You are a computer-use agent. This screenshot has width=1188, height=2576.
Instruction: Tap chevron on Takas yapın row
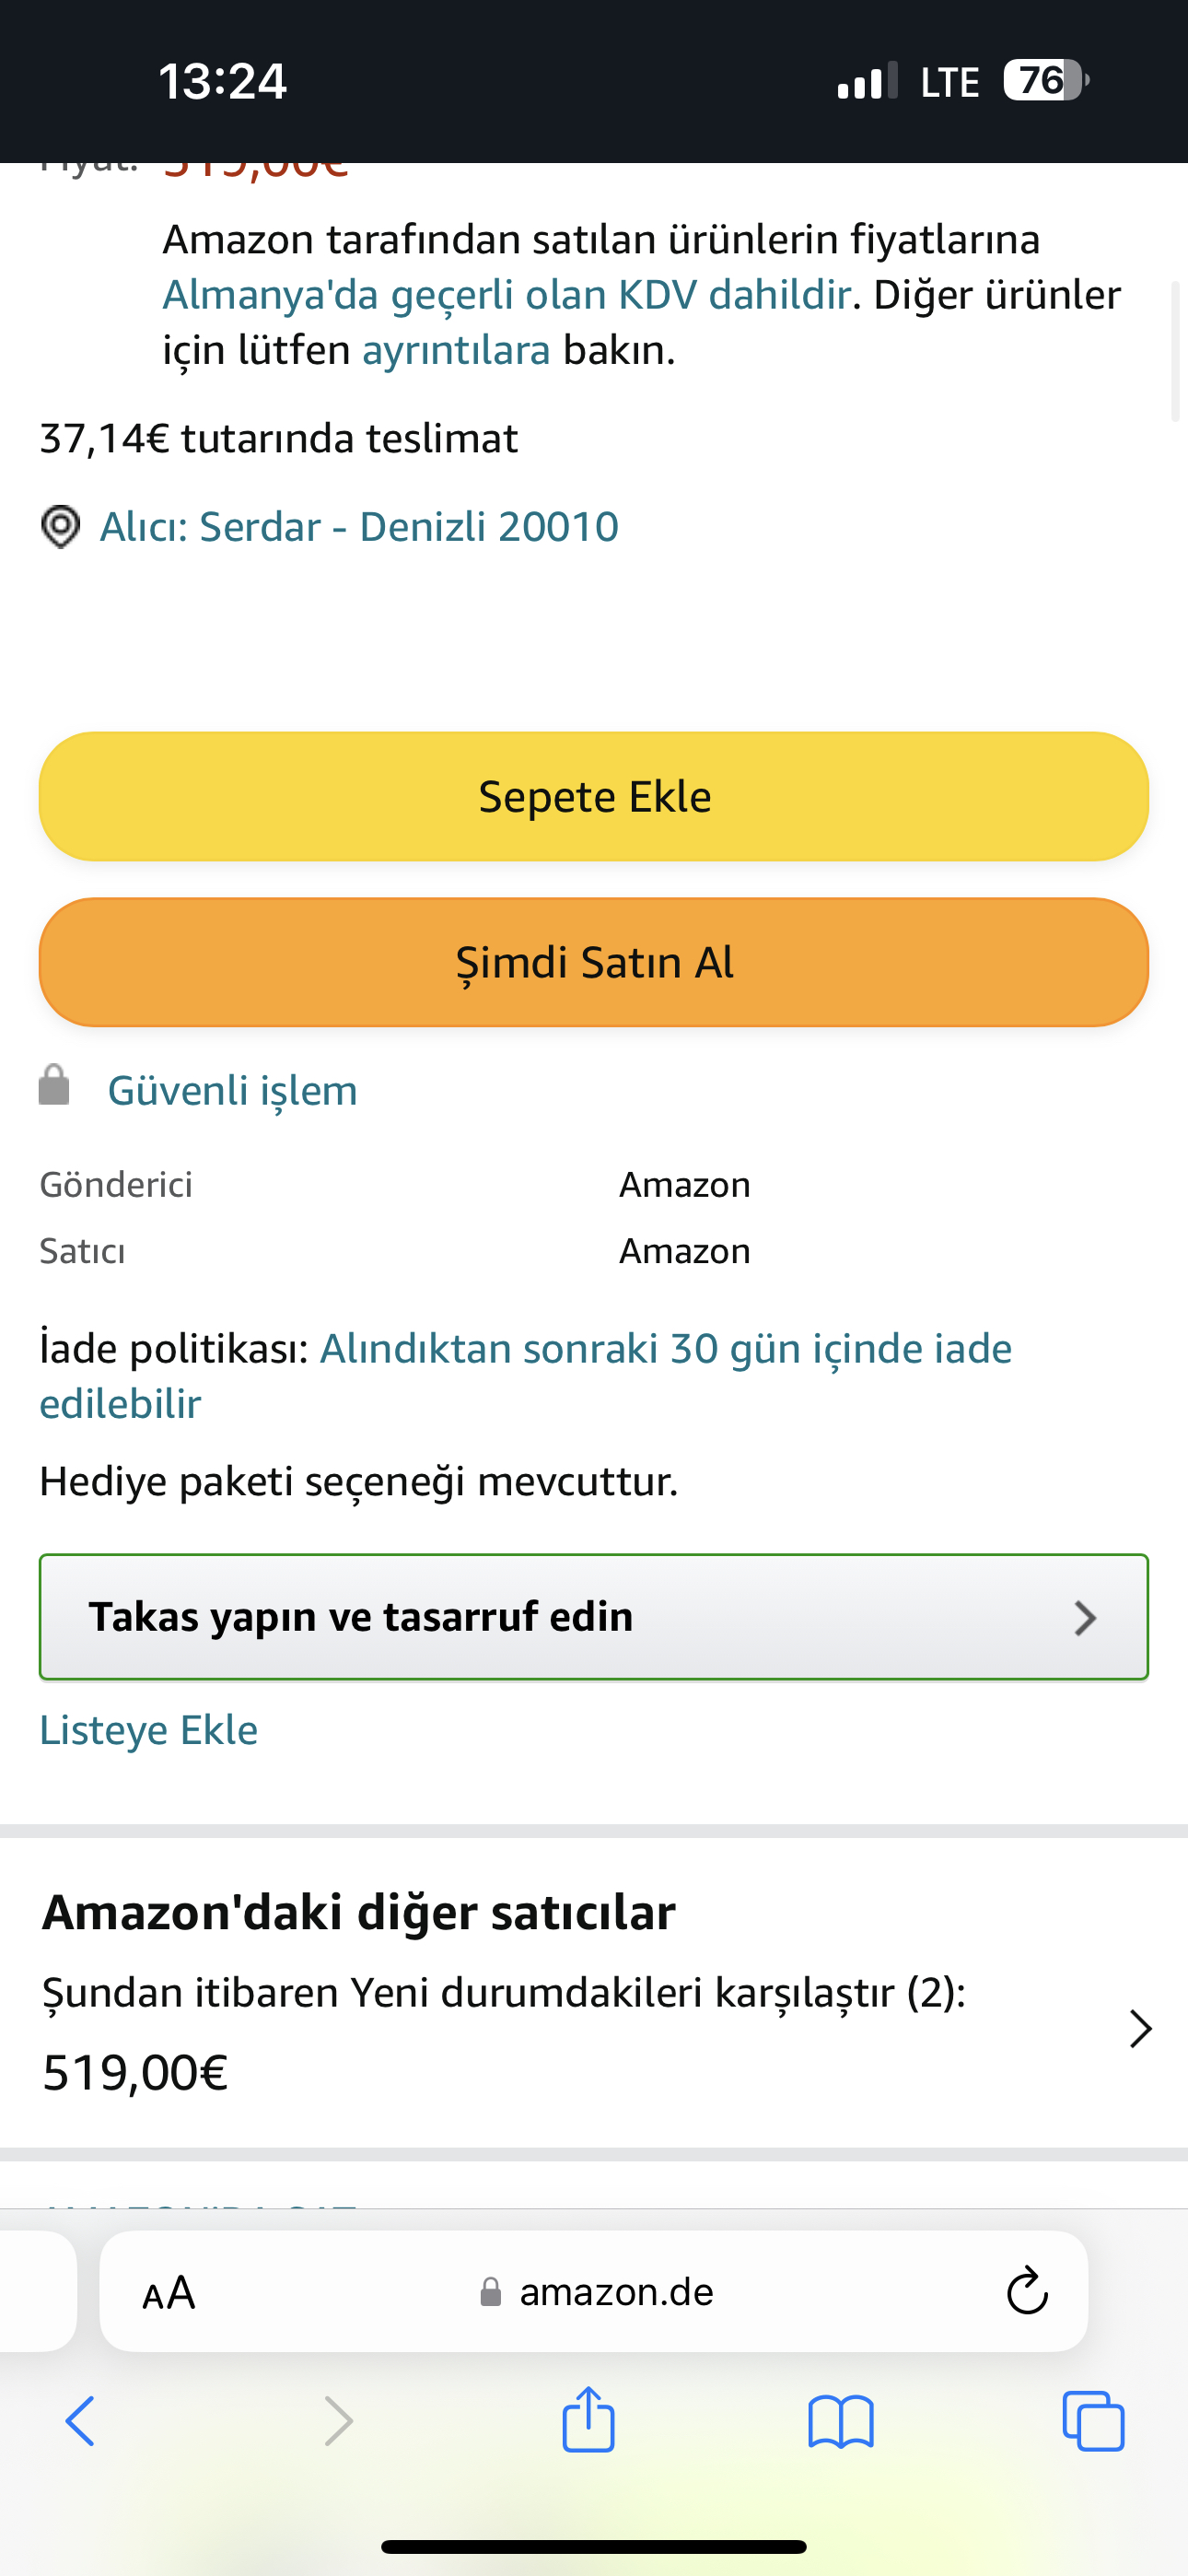[x=1085, y=1618]
